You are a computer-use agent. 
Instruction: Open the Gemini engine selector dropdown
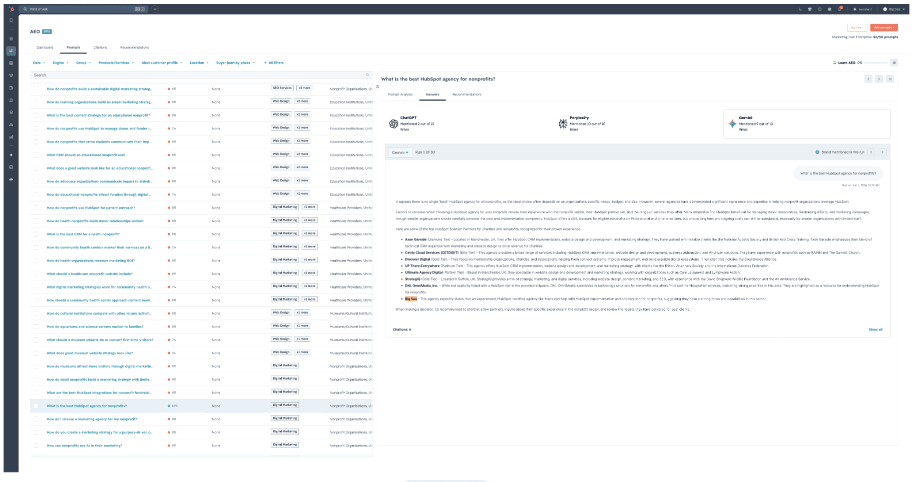[400, 152]
